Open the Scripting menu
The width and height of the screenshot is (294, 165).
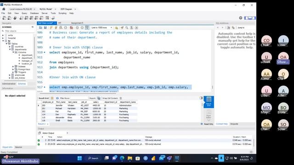click(62, 13)
